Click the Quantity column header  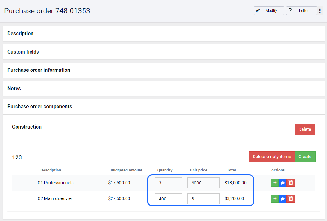165,170
